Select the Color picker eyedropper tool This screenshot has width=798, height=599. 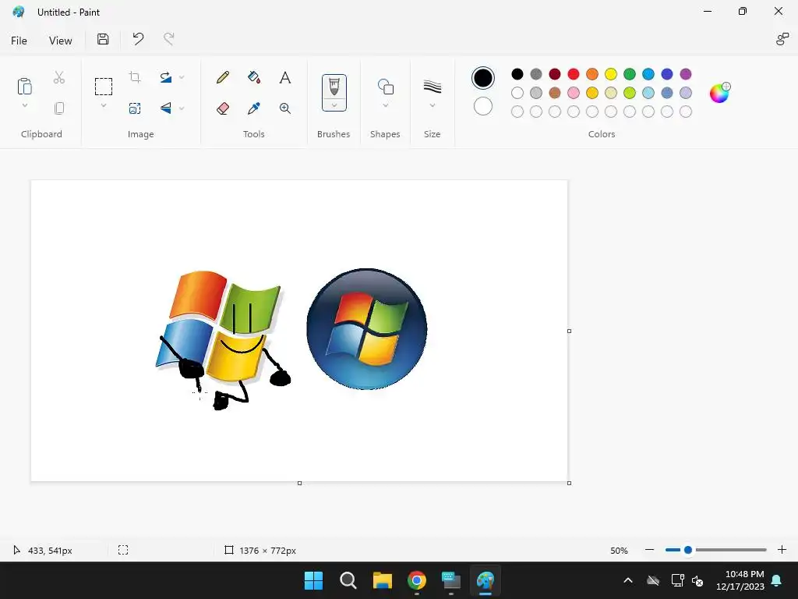(254, 108)
